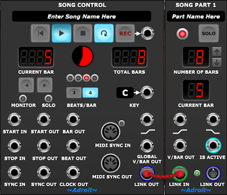
Task: Click the KEY output jack
Action: click(x=147, y=92)
